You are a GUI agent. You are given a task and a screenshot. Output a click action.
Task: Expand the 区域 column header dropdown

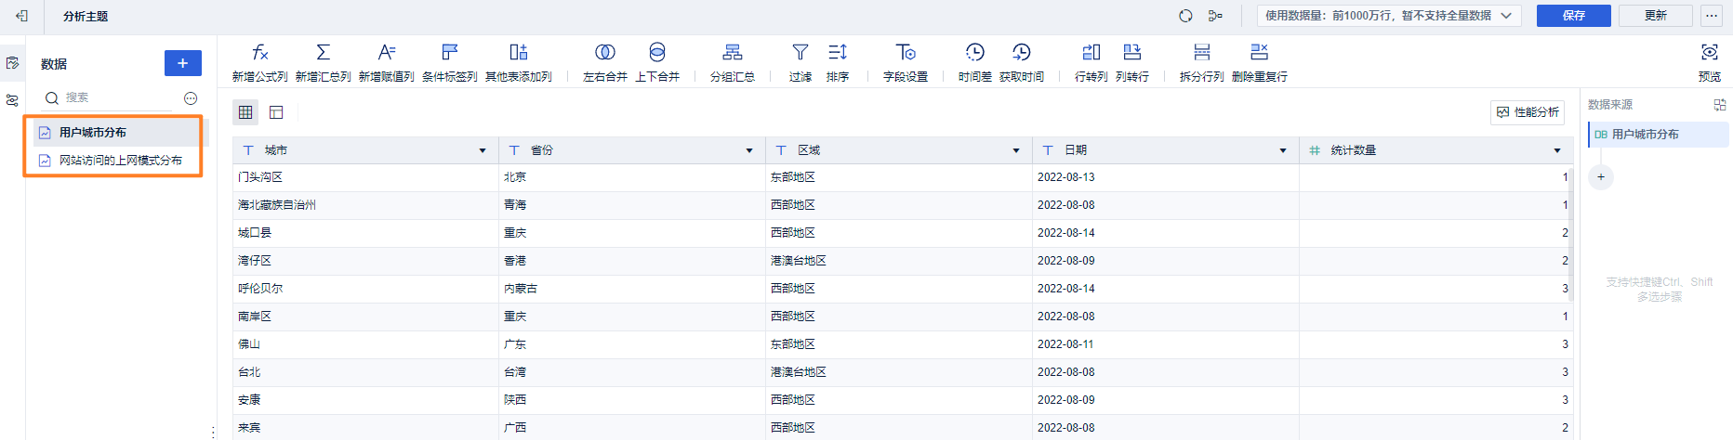click(1016, 150)
